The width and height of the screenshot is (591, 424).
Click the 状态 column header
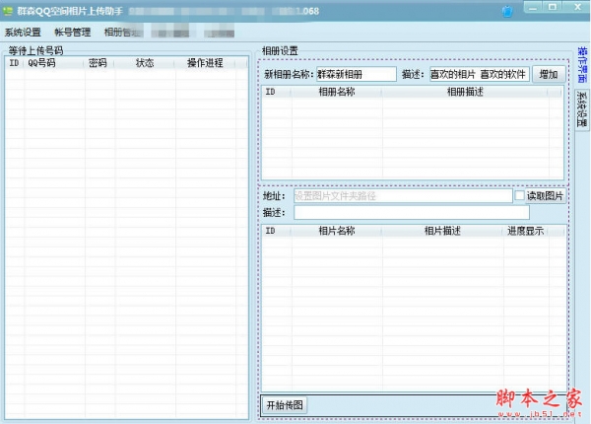click(x=145, y=63)
